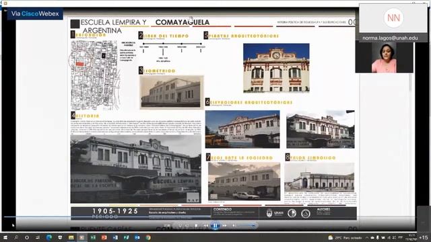This screenshot has width=431, height=242.
Task: Open Task View on the taskbar
Action: click(38, 237)
